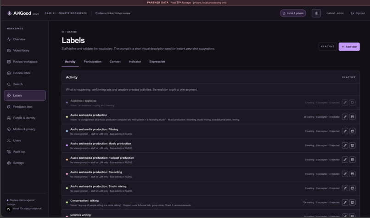Restore the Audience / applause label
The height and width of the screenshot is (218, 370).
[352, 103]
